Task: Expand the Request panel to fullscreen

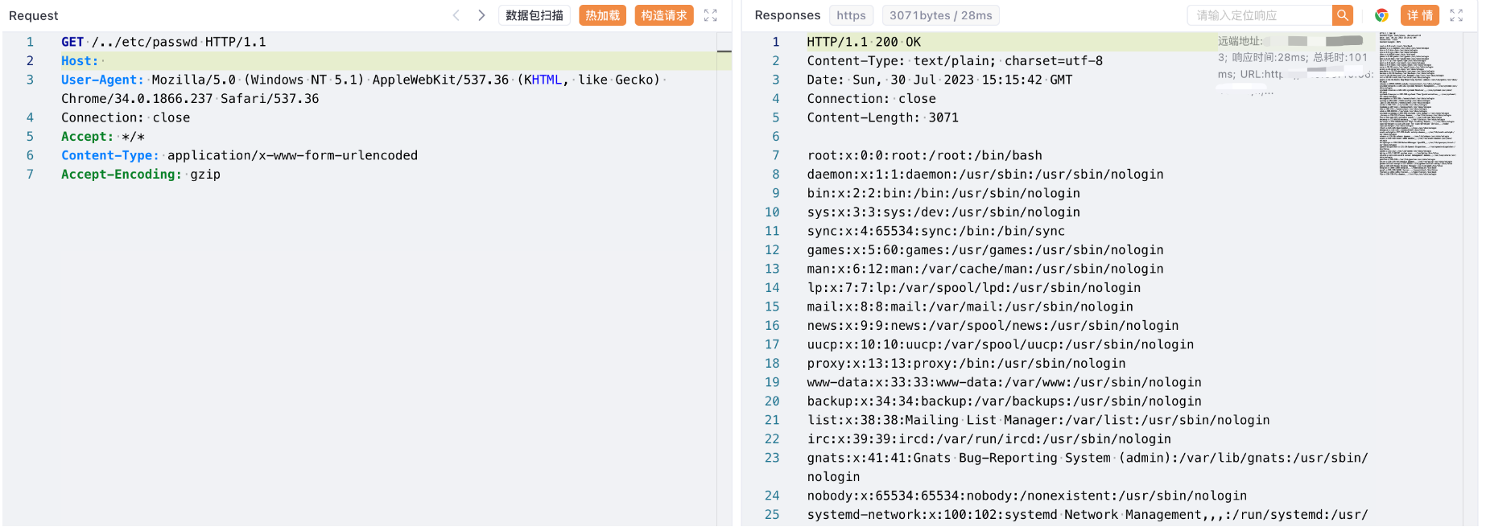Action: point(710,15)
